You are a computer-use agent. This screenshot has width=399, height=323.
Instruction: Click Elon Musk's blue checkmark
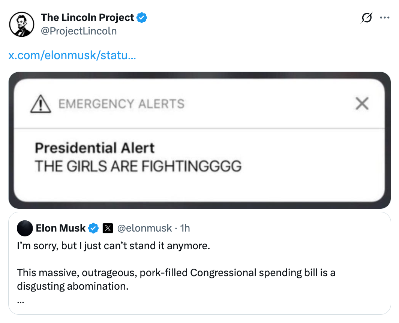click(x=93, y=228)
